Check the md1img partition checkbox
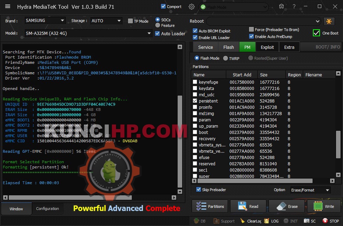The width and height of the screenshot is (343, 226). coord(195,113)
